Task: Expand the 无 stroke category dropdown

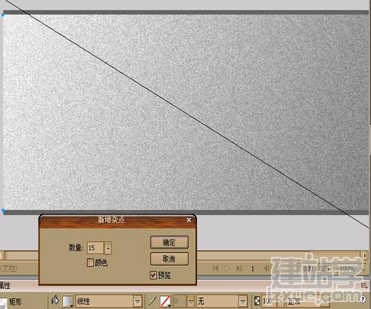Action: 243,301
